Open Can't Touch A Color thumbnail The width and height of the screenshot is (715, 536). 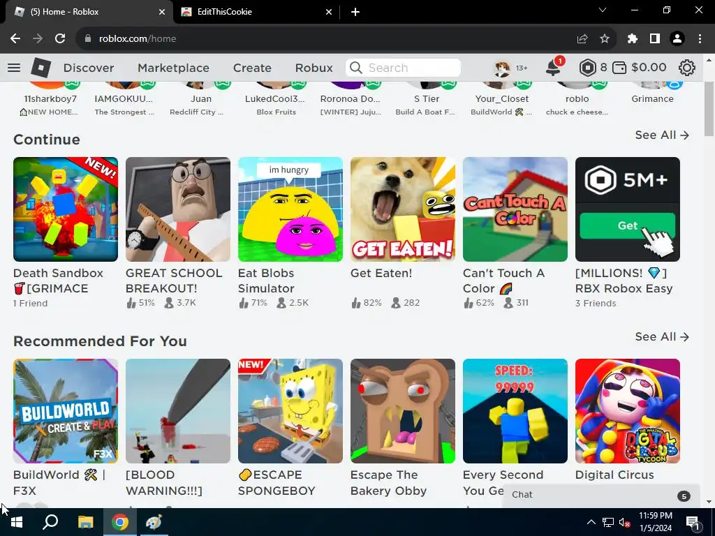515,209
